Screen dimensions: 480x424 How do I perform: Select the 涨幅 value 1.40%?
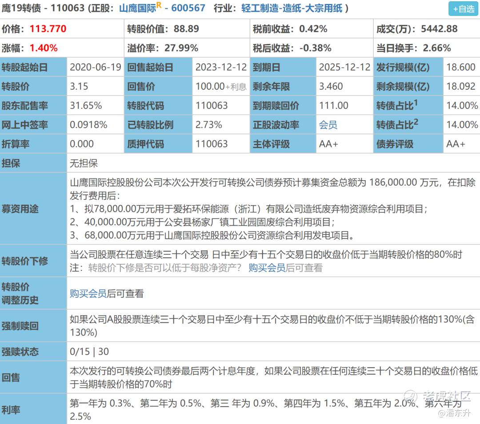(44, 48)
